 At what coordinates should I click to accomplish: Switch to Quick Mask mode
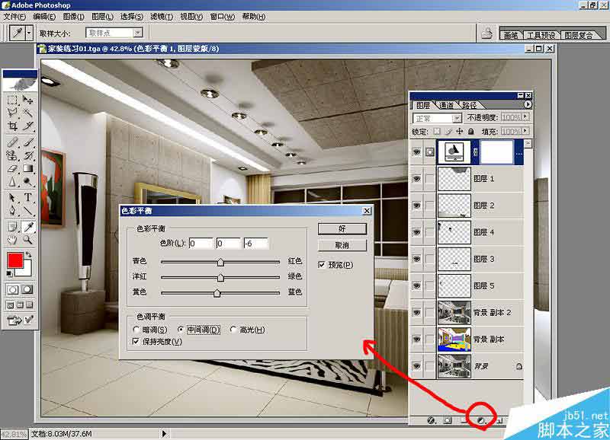point(27,290)
